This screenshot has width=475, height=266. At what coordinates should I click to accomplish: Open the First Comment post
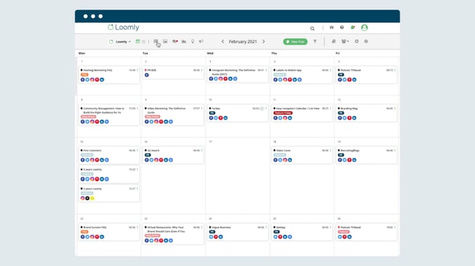92,150
